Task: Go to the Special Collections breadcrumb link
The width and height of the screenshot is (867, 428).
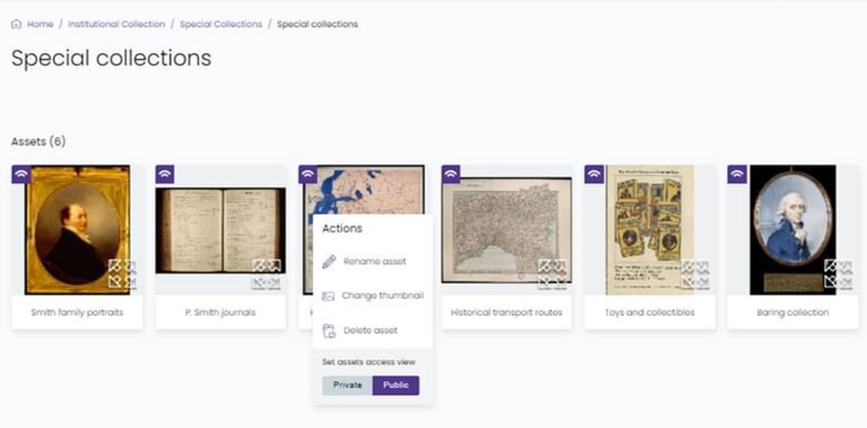Action: click(221, 24)
